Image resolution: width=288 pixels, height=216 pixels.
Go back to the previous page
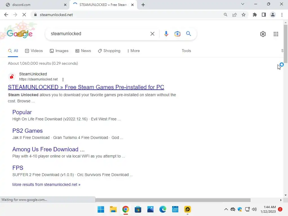point(6,15)
